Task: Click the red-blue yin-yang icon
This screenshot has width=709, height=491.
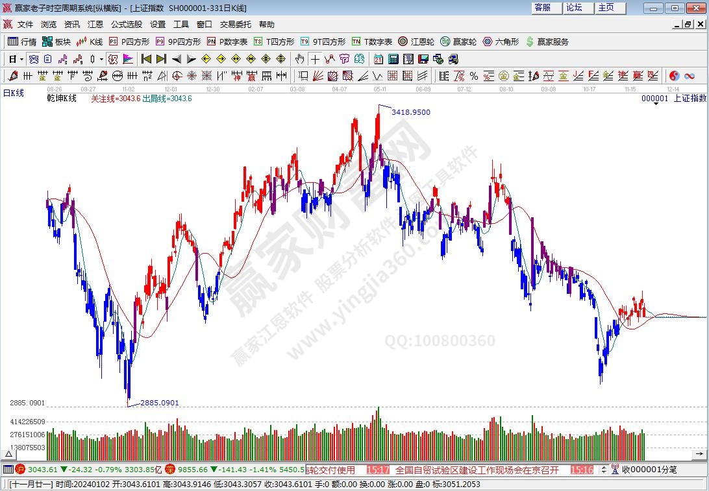Action: [x=674, y=76]
